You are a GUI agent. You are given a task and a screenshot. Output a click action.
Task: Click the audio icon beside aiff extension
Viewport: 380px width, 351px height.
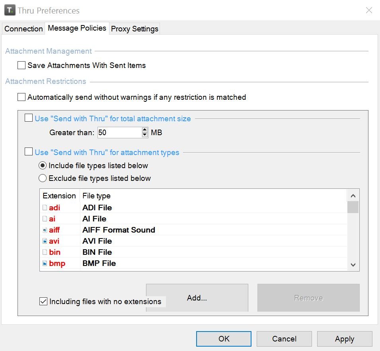(x=45, y=230)
